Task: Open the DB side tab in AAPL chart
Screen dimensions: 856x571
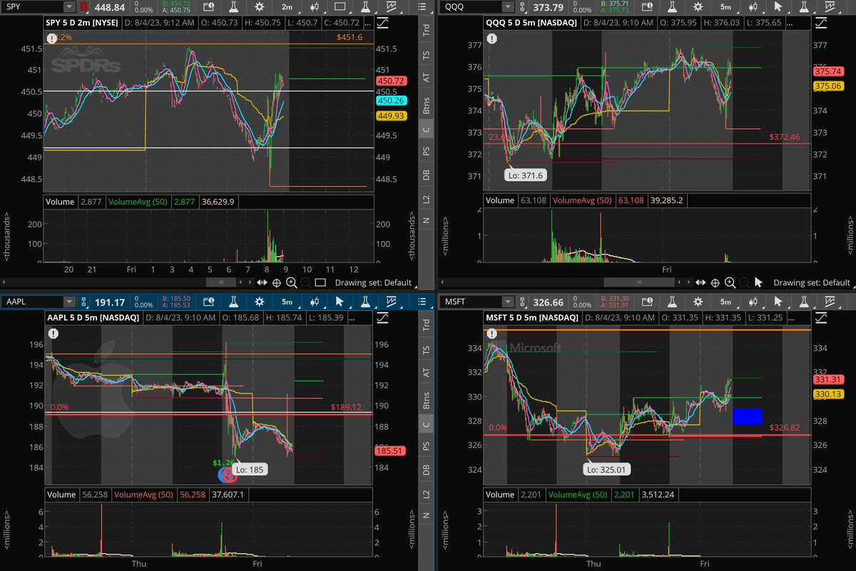Action: tap(427, 470)
